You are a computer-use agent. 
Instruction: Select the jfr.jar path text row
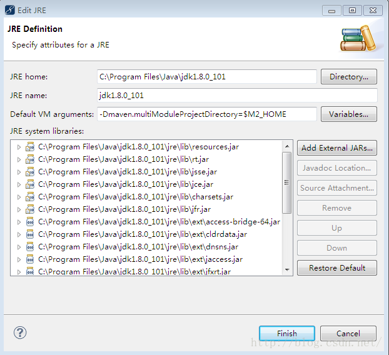[124, 209]
